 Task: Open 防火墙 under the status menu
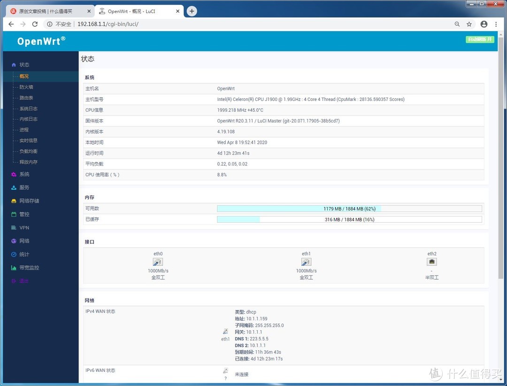pyautogui.click(x=26, y=87)
